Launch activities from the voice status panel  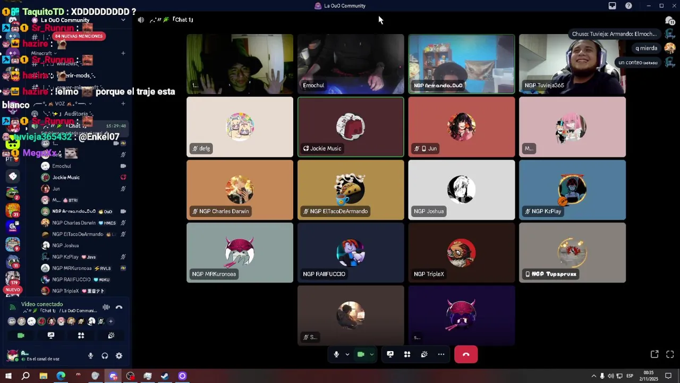pos(81,336)
